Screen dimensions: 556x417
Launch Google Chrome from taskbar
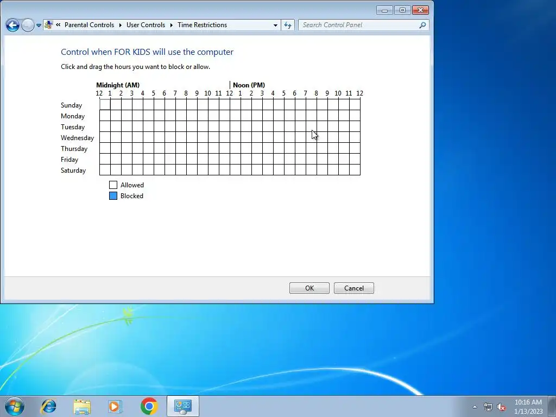coord(149,406)
